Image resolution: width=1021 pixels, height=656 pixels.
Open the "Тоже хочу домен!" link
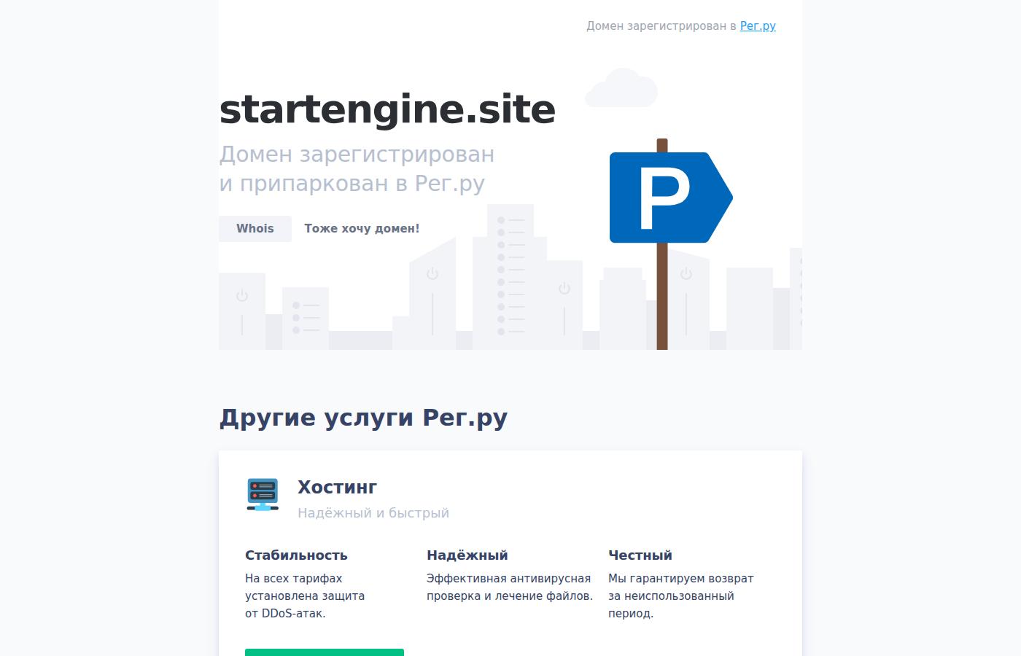(x=362, y=229)
